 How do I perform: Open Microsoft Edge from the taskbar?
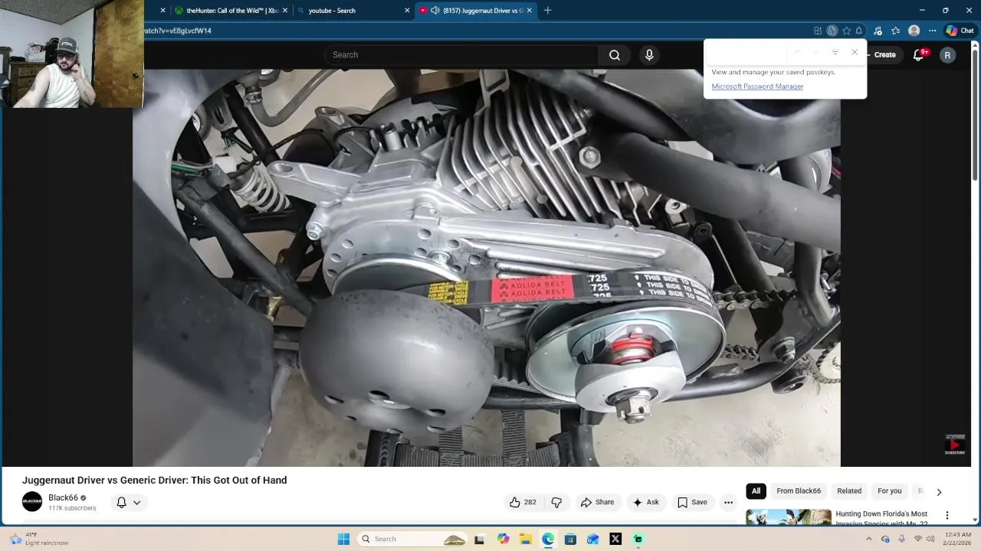(548, 539)
